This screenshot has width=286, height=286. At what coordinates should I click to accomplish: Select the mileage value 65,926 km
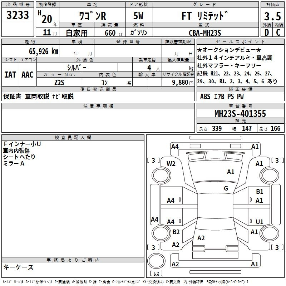point(40,51)
